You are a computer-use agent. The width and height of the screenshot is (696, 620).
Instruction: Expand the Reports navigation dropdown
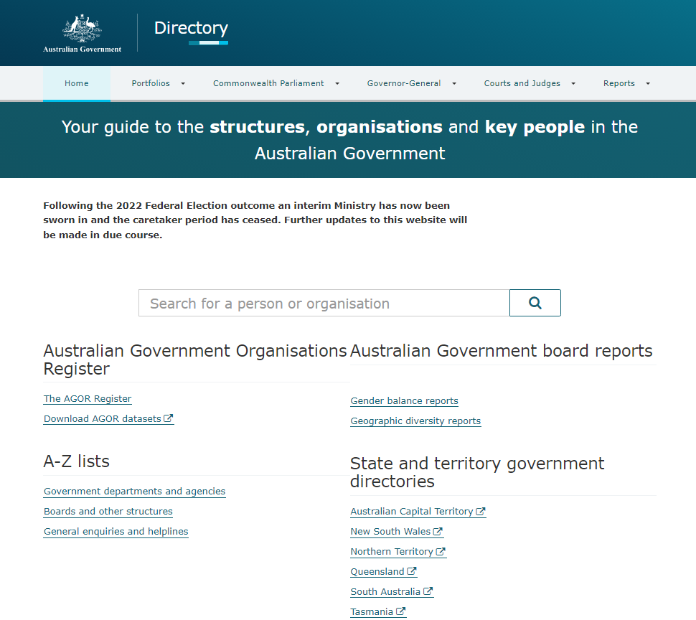pos(648,84)
